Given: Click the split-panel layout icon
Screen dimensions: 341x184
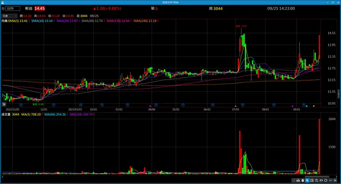Looking at the screenshot, I should click(x=312, y=180).
